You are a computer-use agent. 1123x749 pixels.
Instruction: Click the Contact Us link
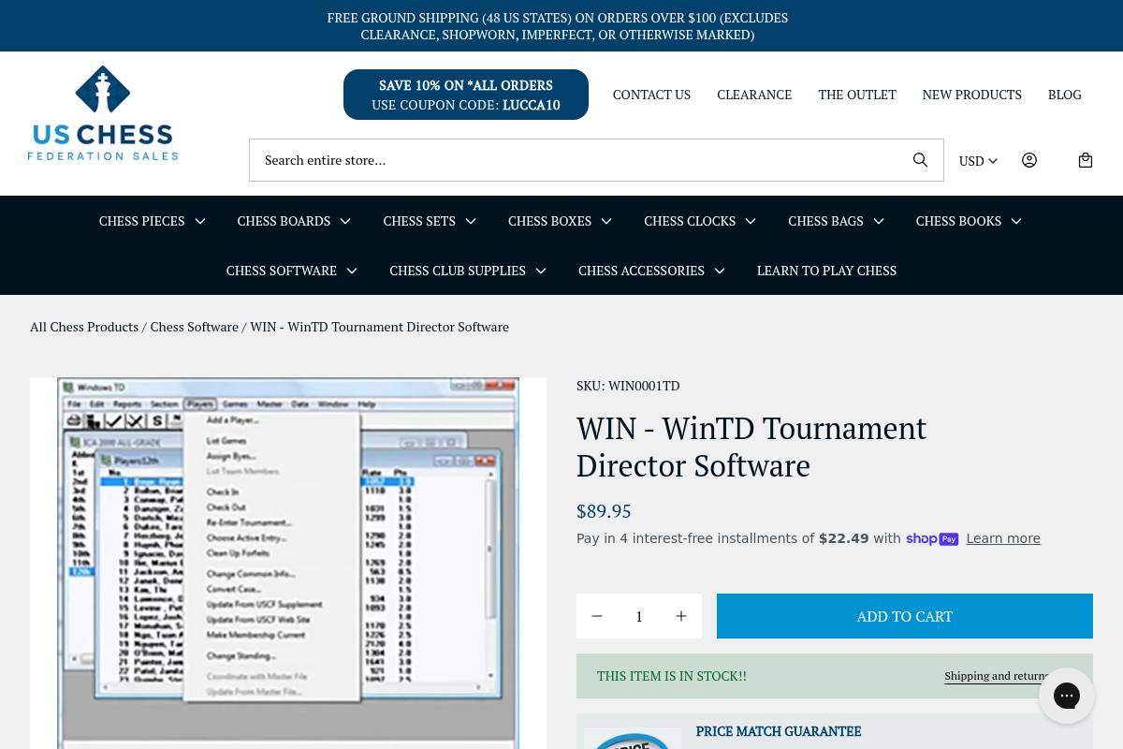pyautogui.click(x=651, y=95)
